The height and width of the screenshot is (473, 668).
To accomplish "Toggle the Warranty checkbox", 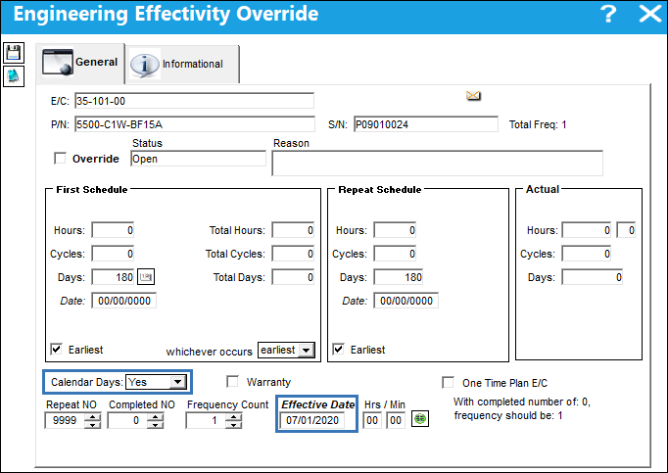I will pyautogui.click(x=232, y=381).
